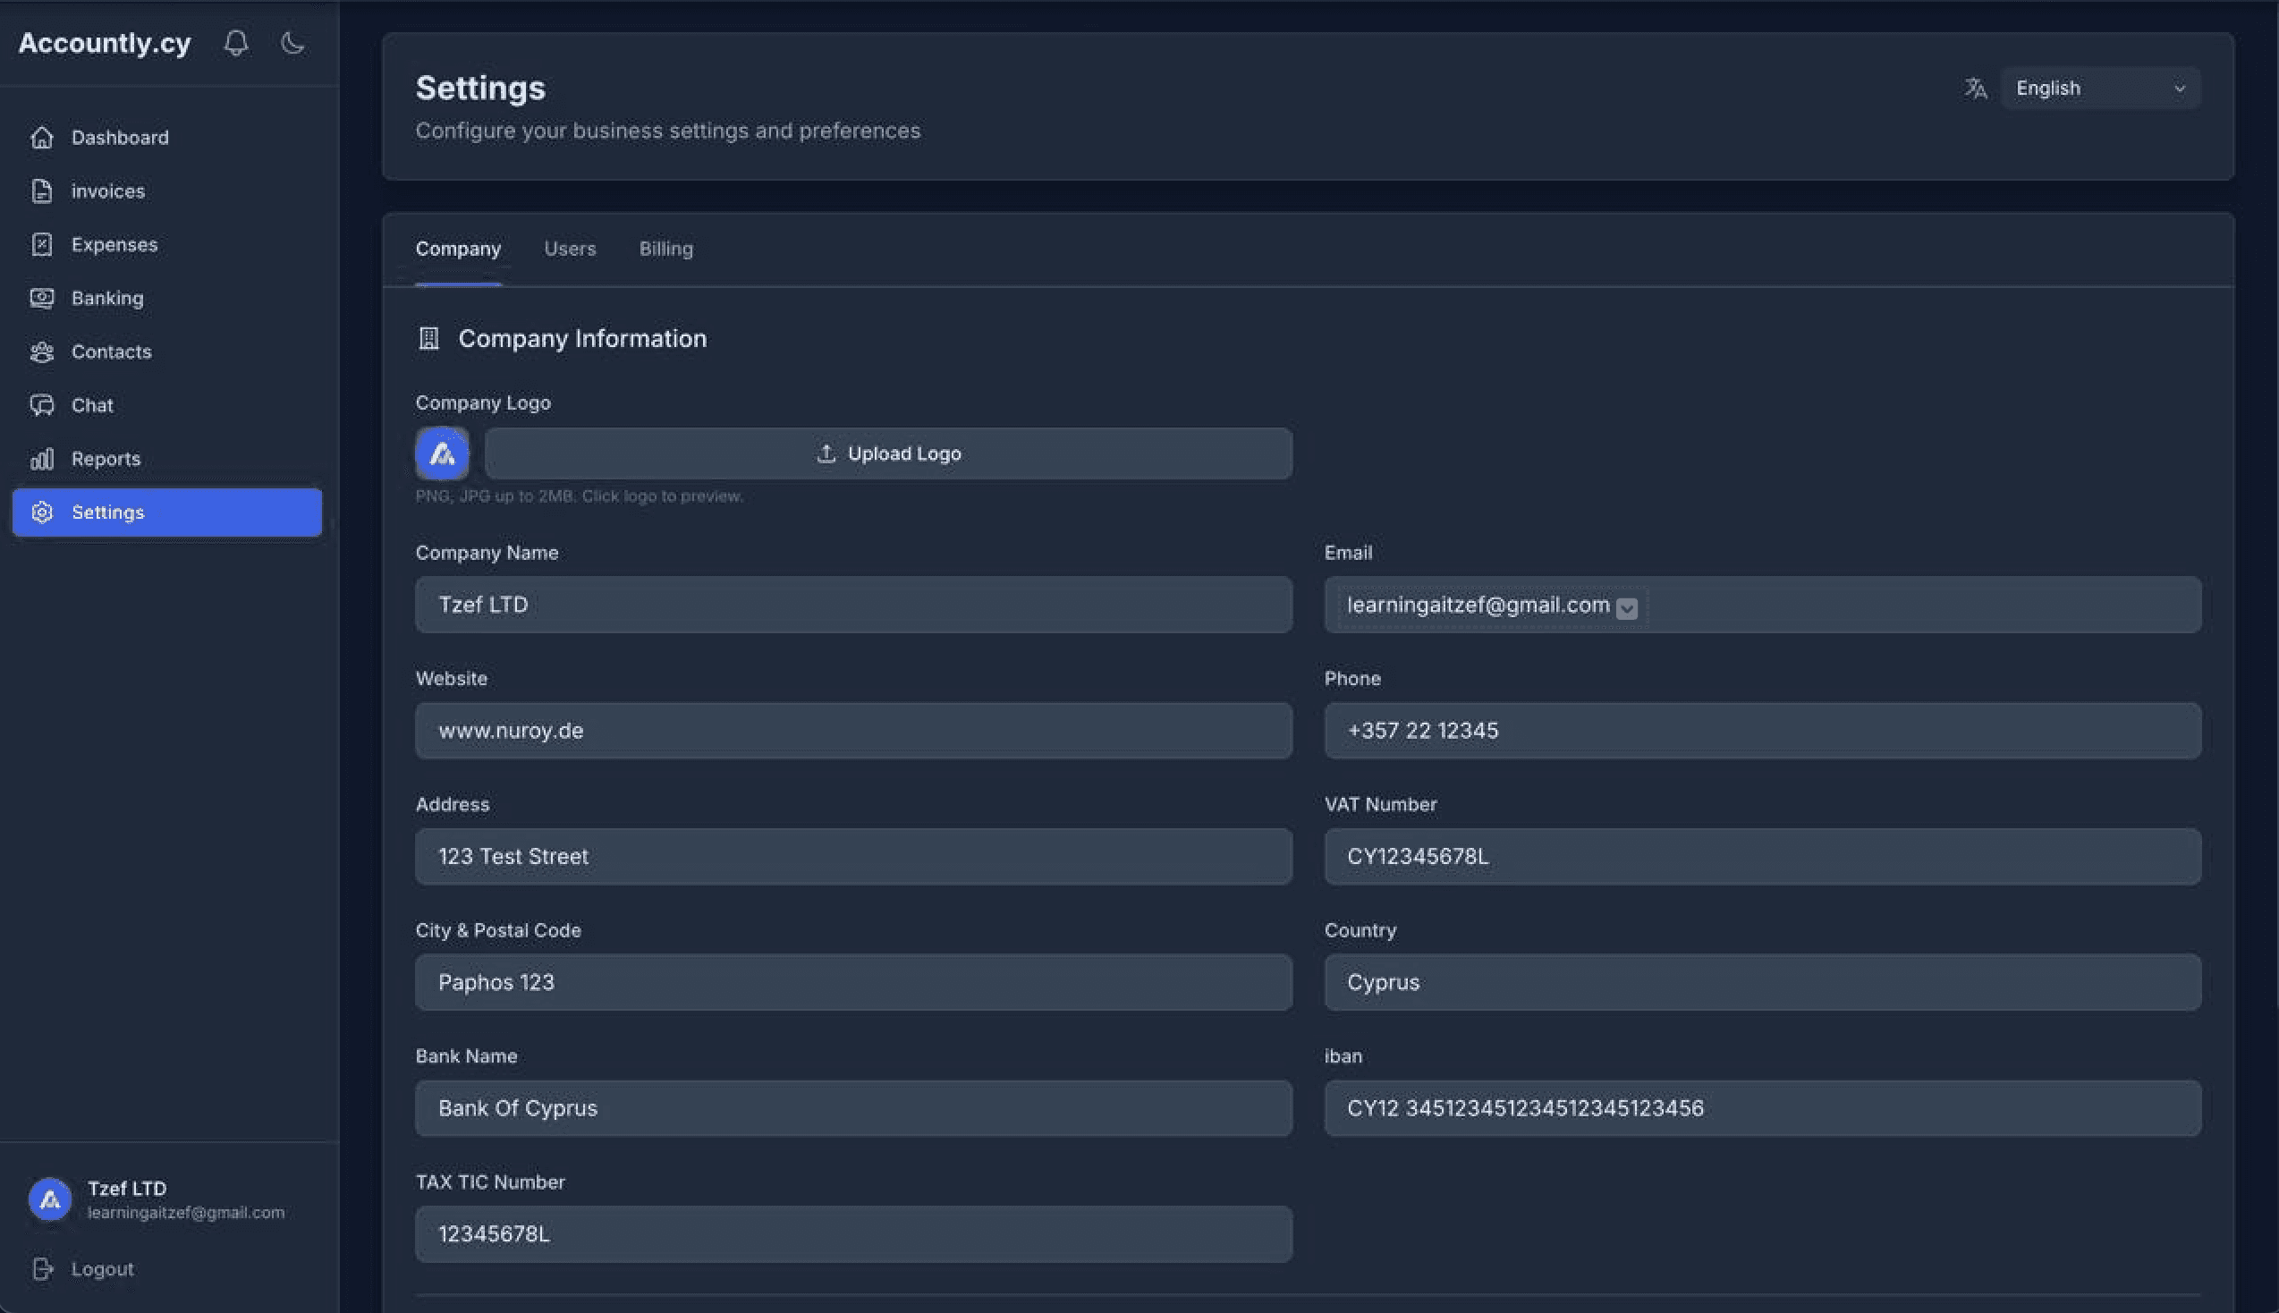The width and height of the screenshot is (2279, 1313).
Task: Click the Logout icon
Action: pos(41,1269)
